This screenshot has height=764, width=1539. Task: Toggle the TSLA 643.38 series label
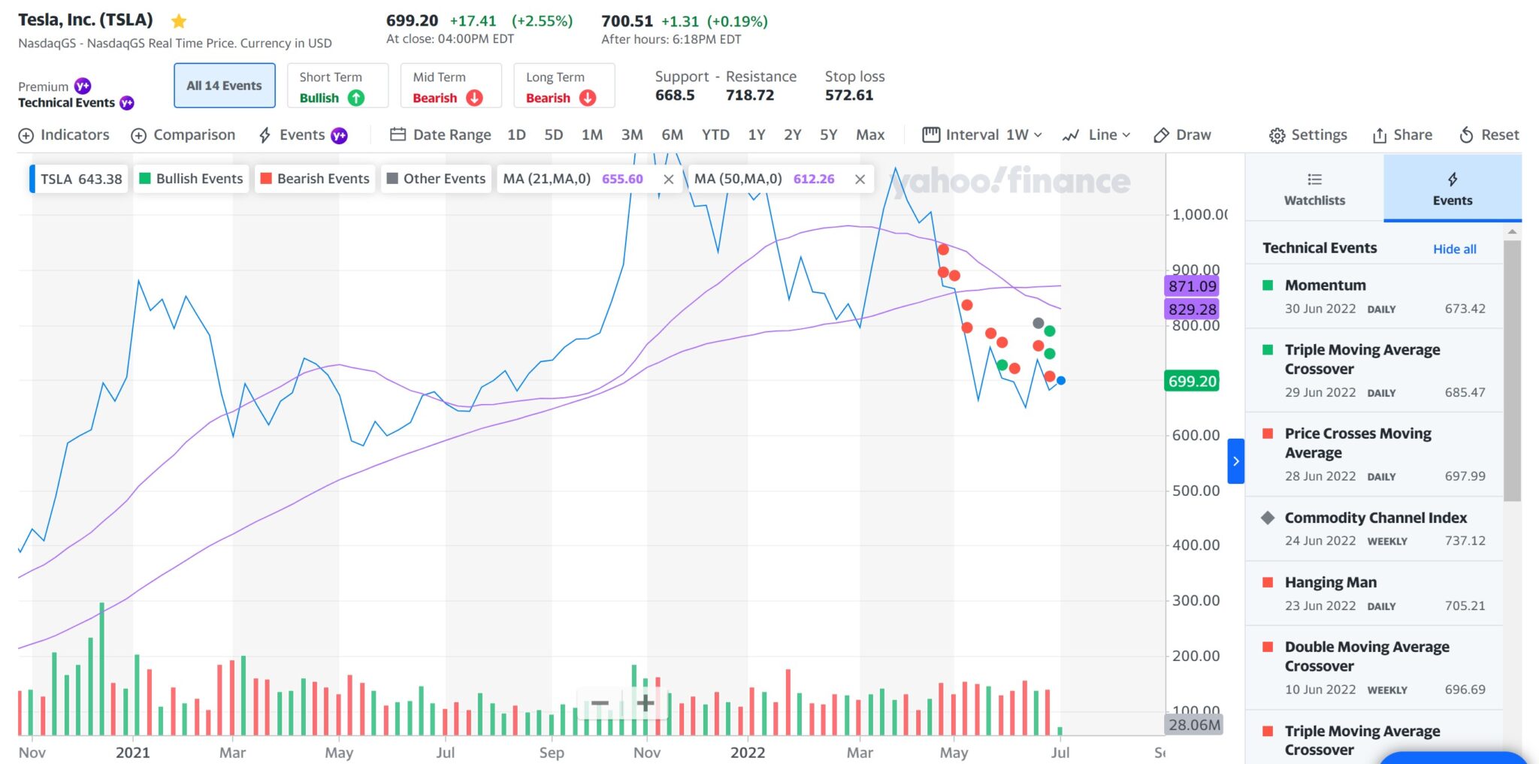click(x=79, y=179)
